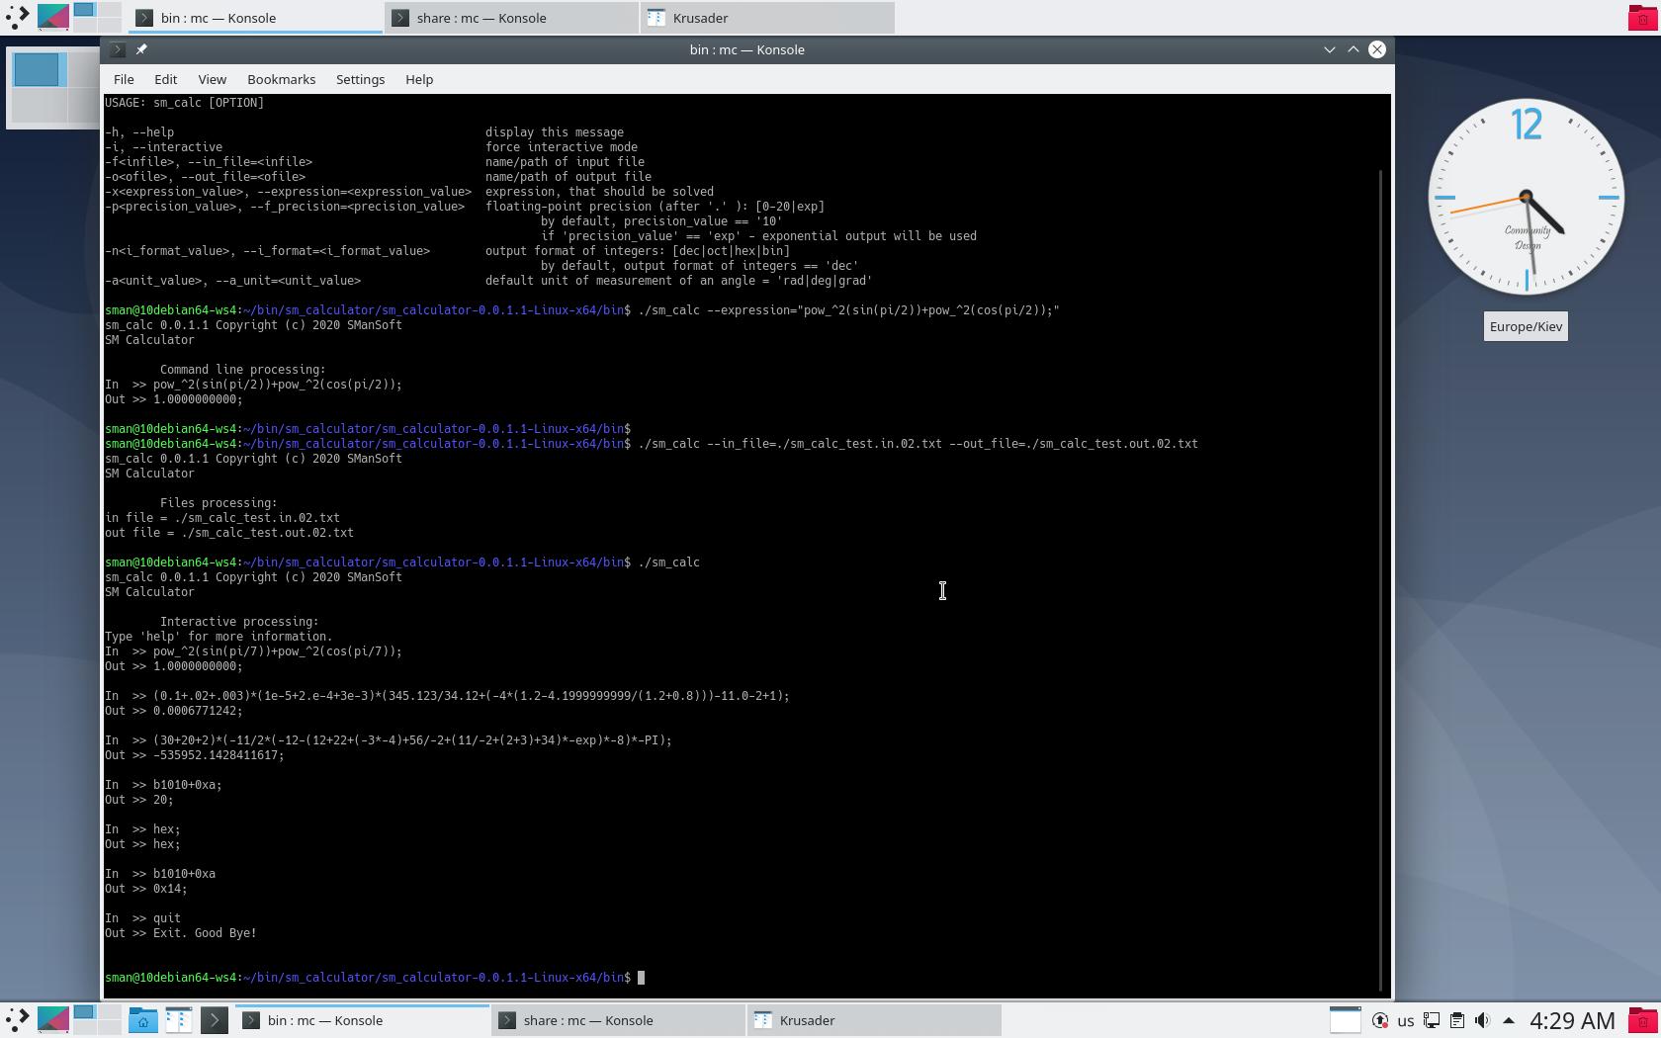Click the 'us' keyboard layout indicator
Viewport: 1661px width, 1038px height.
tap(1405, 1020)
